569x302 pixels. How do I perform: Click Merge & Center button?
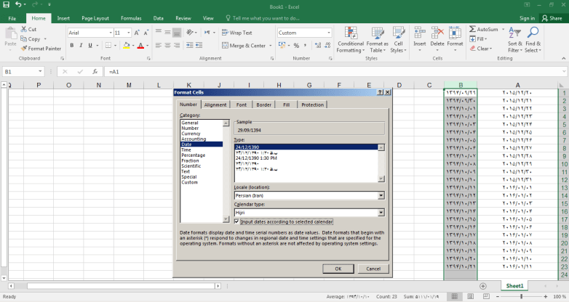pos(244,46)
